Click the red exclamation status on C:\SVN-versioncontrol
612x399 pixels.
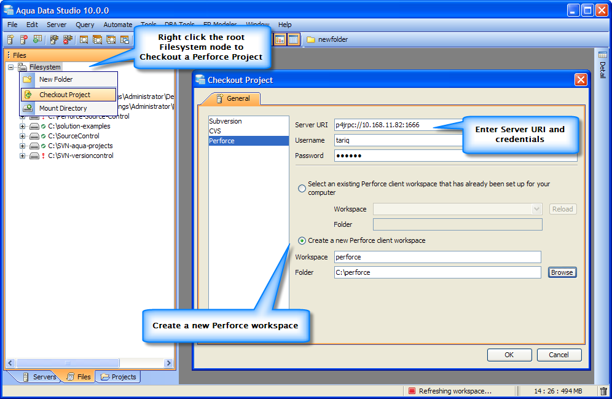click(44, 156)
